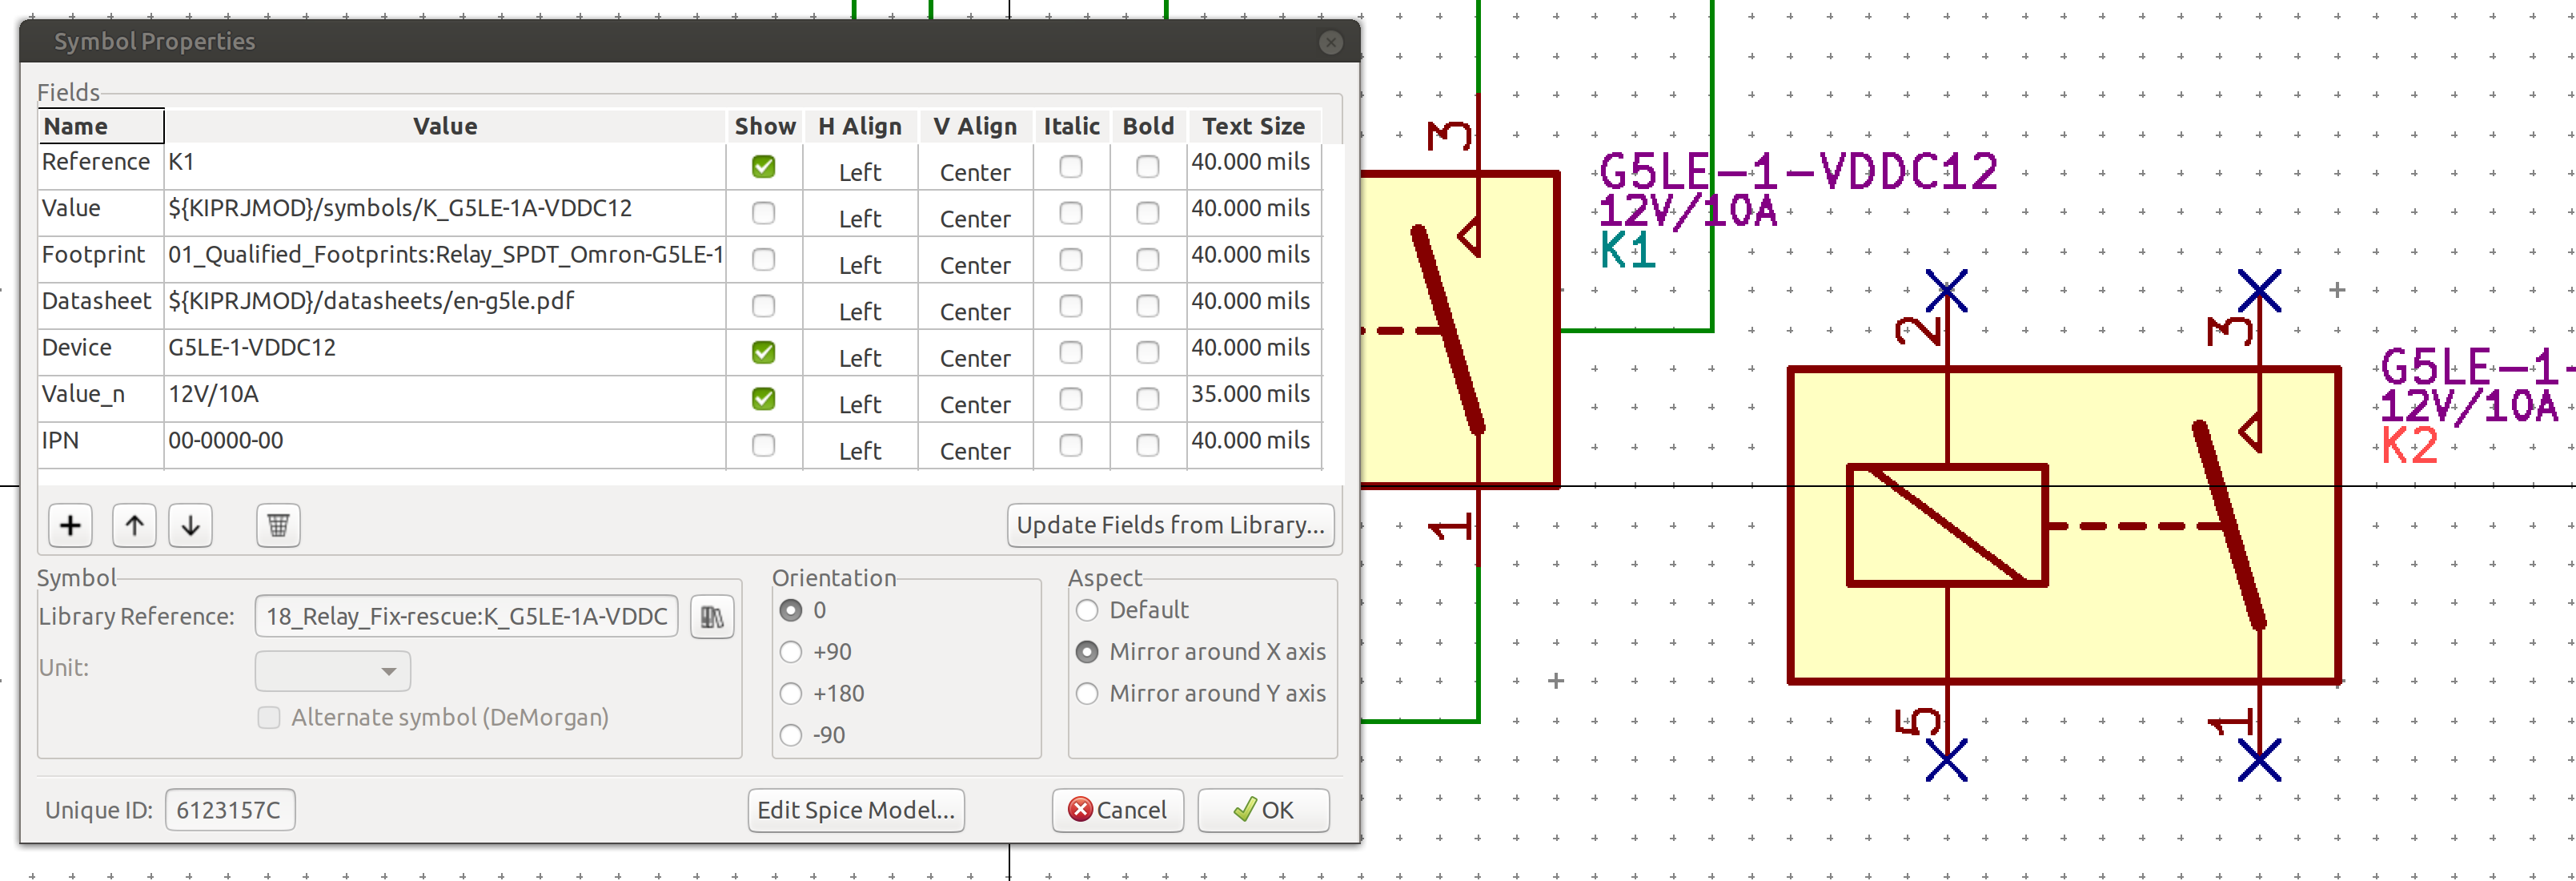Add a new field with the plus button
2576x881 pixels.
pos(70,525)
